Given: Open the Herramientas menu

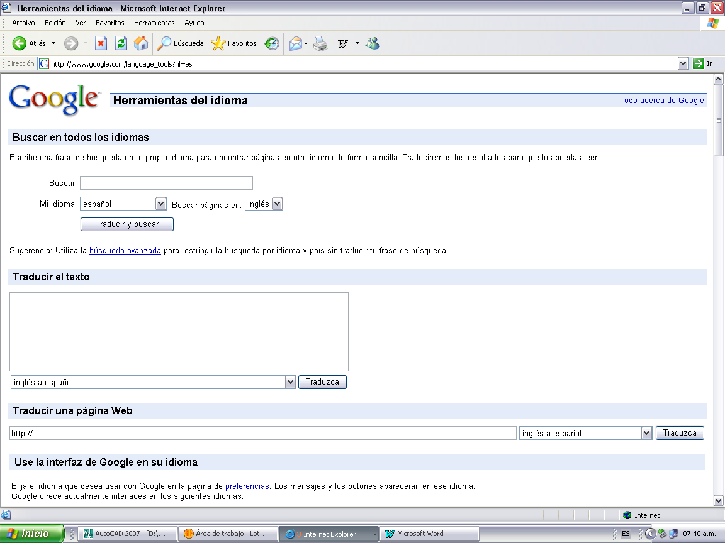Looking at the screenshot, I should click(x=154, y=23).
